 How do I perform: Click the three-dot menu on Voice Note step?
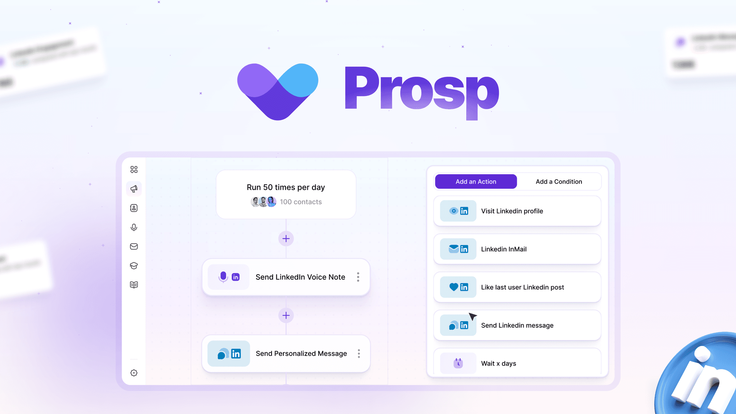point(358,277)
